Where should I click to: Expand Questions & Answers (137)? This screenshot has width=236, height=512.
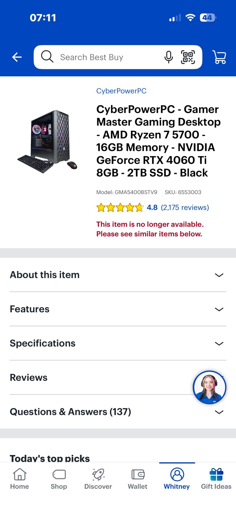(x=118, y=412)
